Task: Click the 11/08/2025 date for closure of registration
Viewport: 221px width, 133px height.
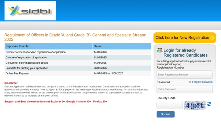Action: coord(100,57)
